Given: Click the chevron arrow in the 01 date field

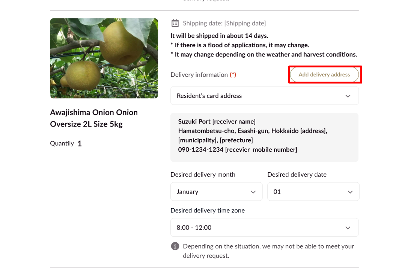Looking at the screenshot, I should [x=350, y=192].
